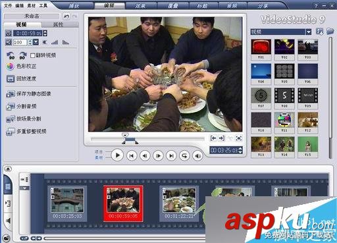Open the 素材 menu
The image size is (337, 243).
pos(31,5)
